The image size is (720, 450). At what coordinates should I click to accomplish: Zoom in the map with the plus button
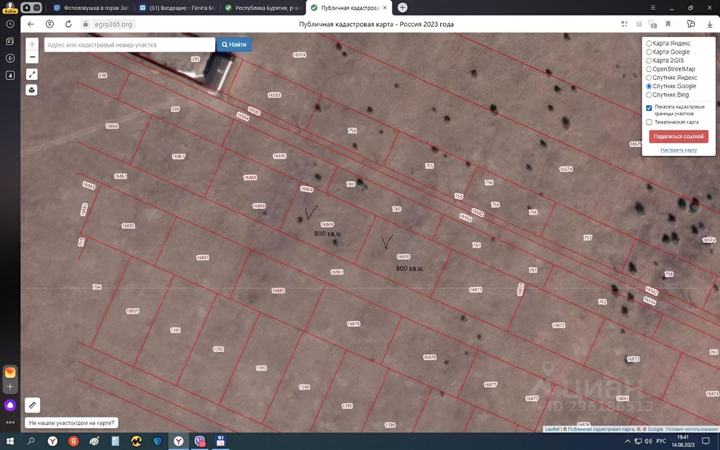coord(32,44)
